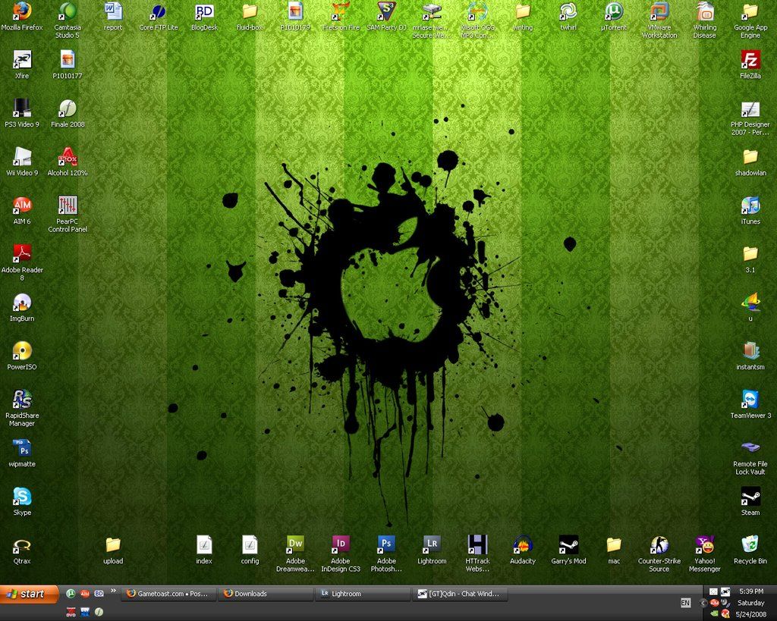The width and height of the screenshot is (777, 621).
Task: Launch PowerISO desktop shortcut
Action: pos(22,356)
